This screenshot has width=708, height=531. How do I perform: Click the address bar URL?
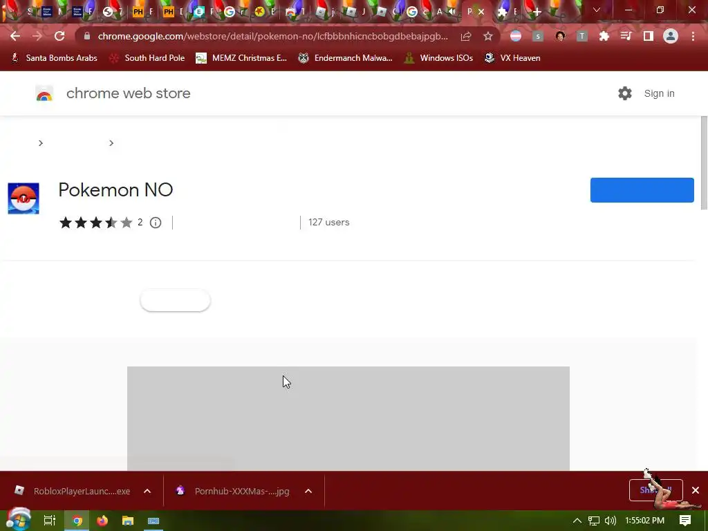(272, 36)
